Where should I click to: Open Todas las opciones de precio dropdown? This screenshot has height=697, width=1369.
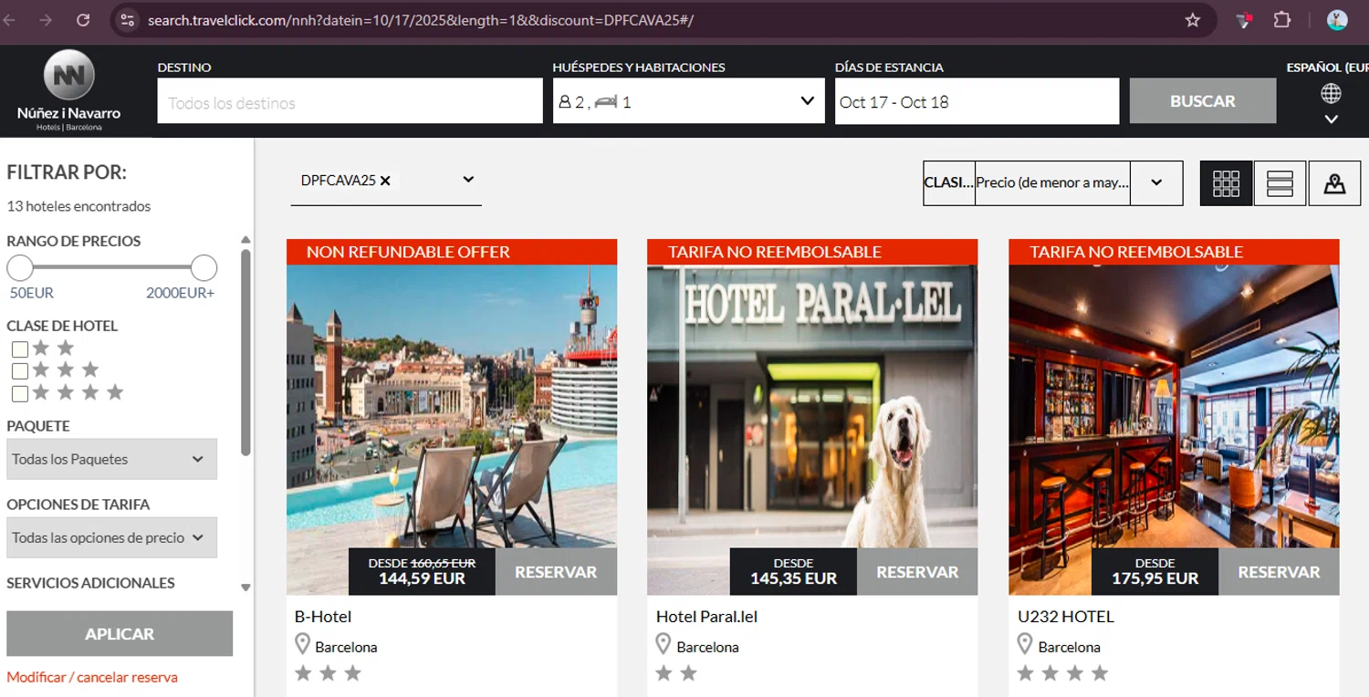[x=111, y=537]
